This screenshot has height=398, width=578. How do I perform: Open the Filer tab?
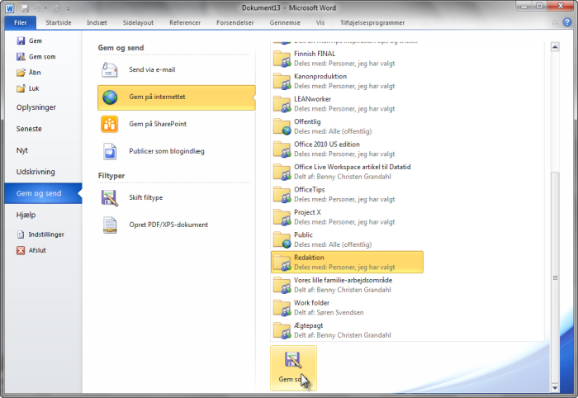click(x=21, y=22)
